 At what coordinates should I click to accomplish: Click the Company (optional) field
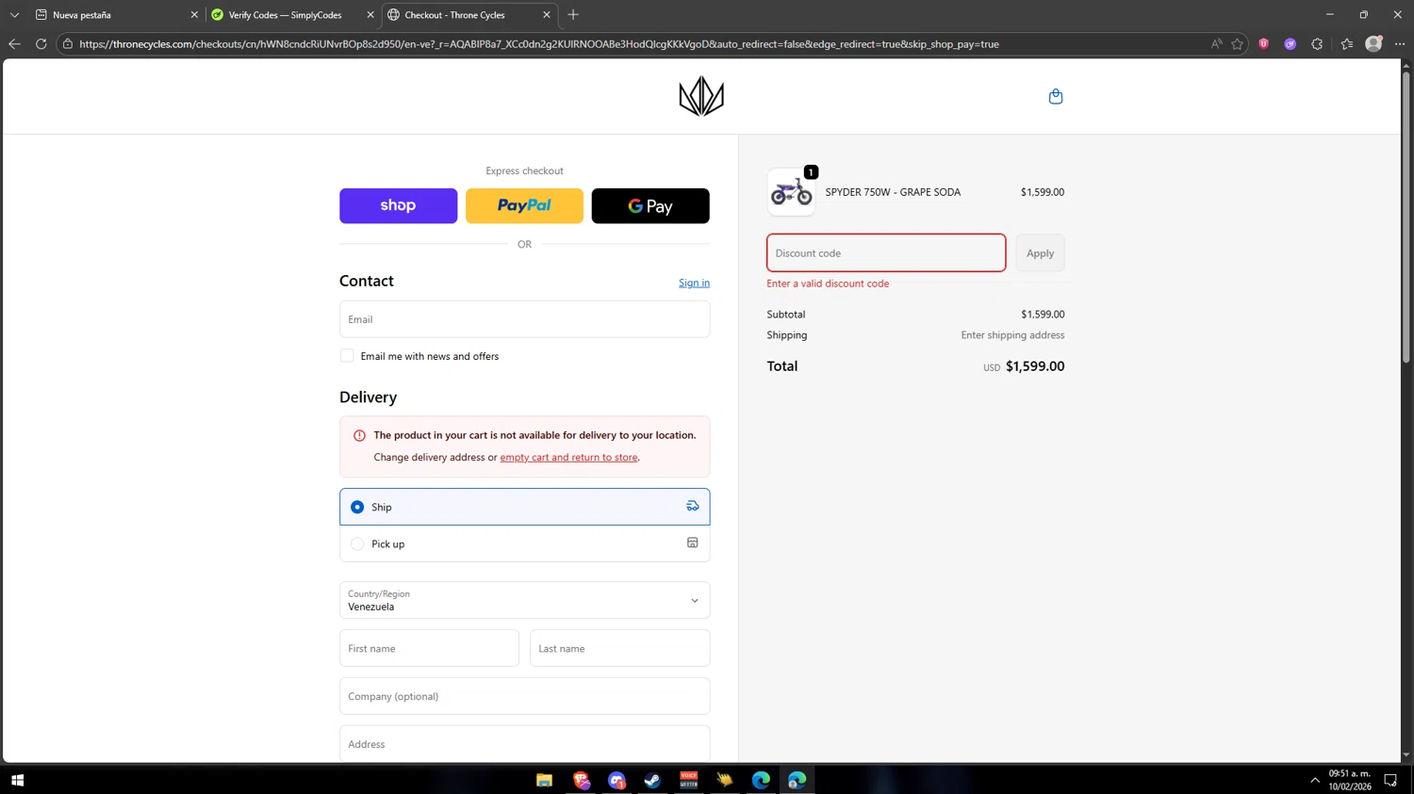tap(524, 696)
